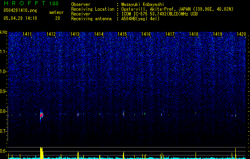Screen dimensions: 250x159
Task: Click the large red meteor echo near 1412
Action: point(42,115)
